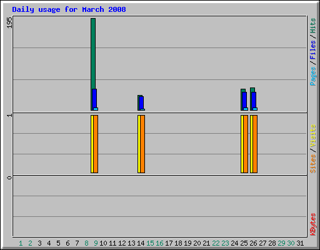Click day '30' on the x-axis
320x250 pixels.
[291, 243]
